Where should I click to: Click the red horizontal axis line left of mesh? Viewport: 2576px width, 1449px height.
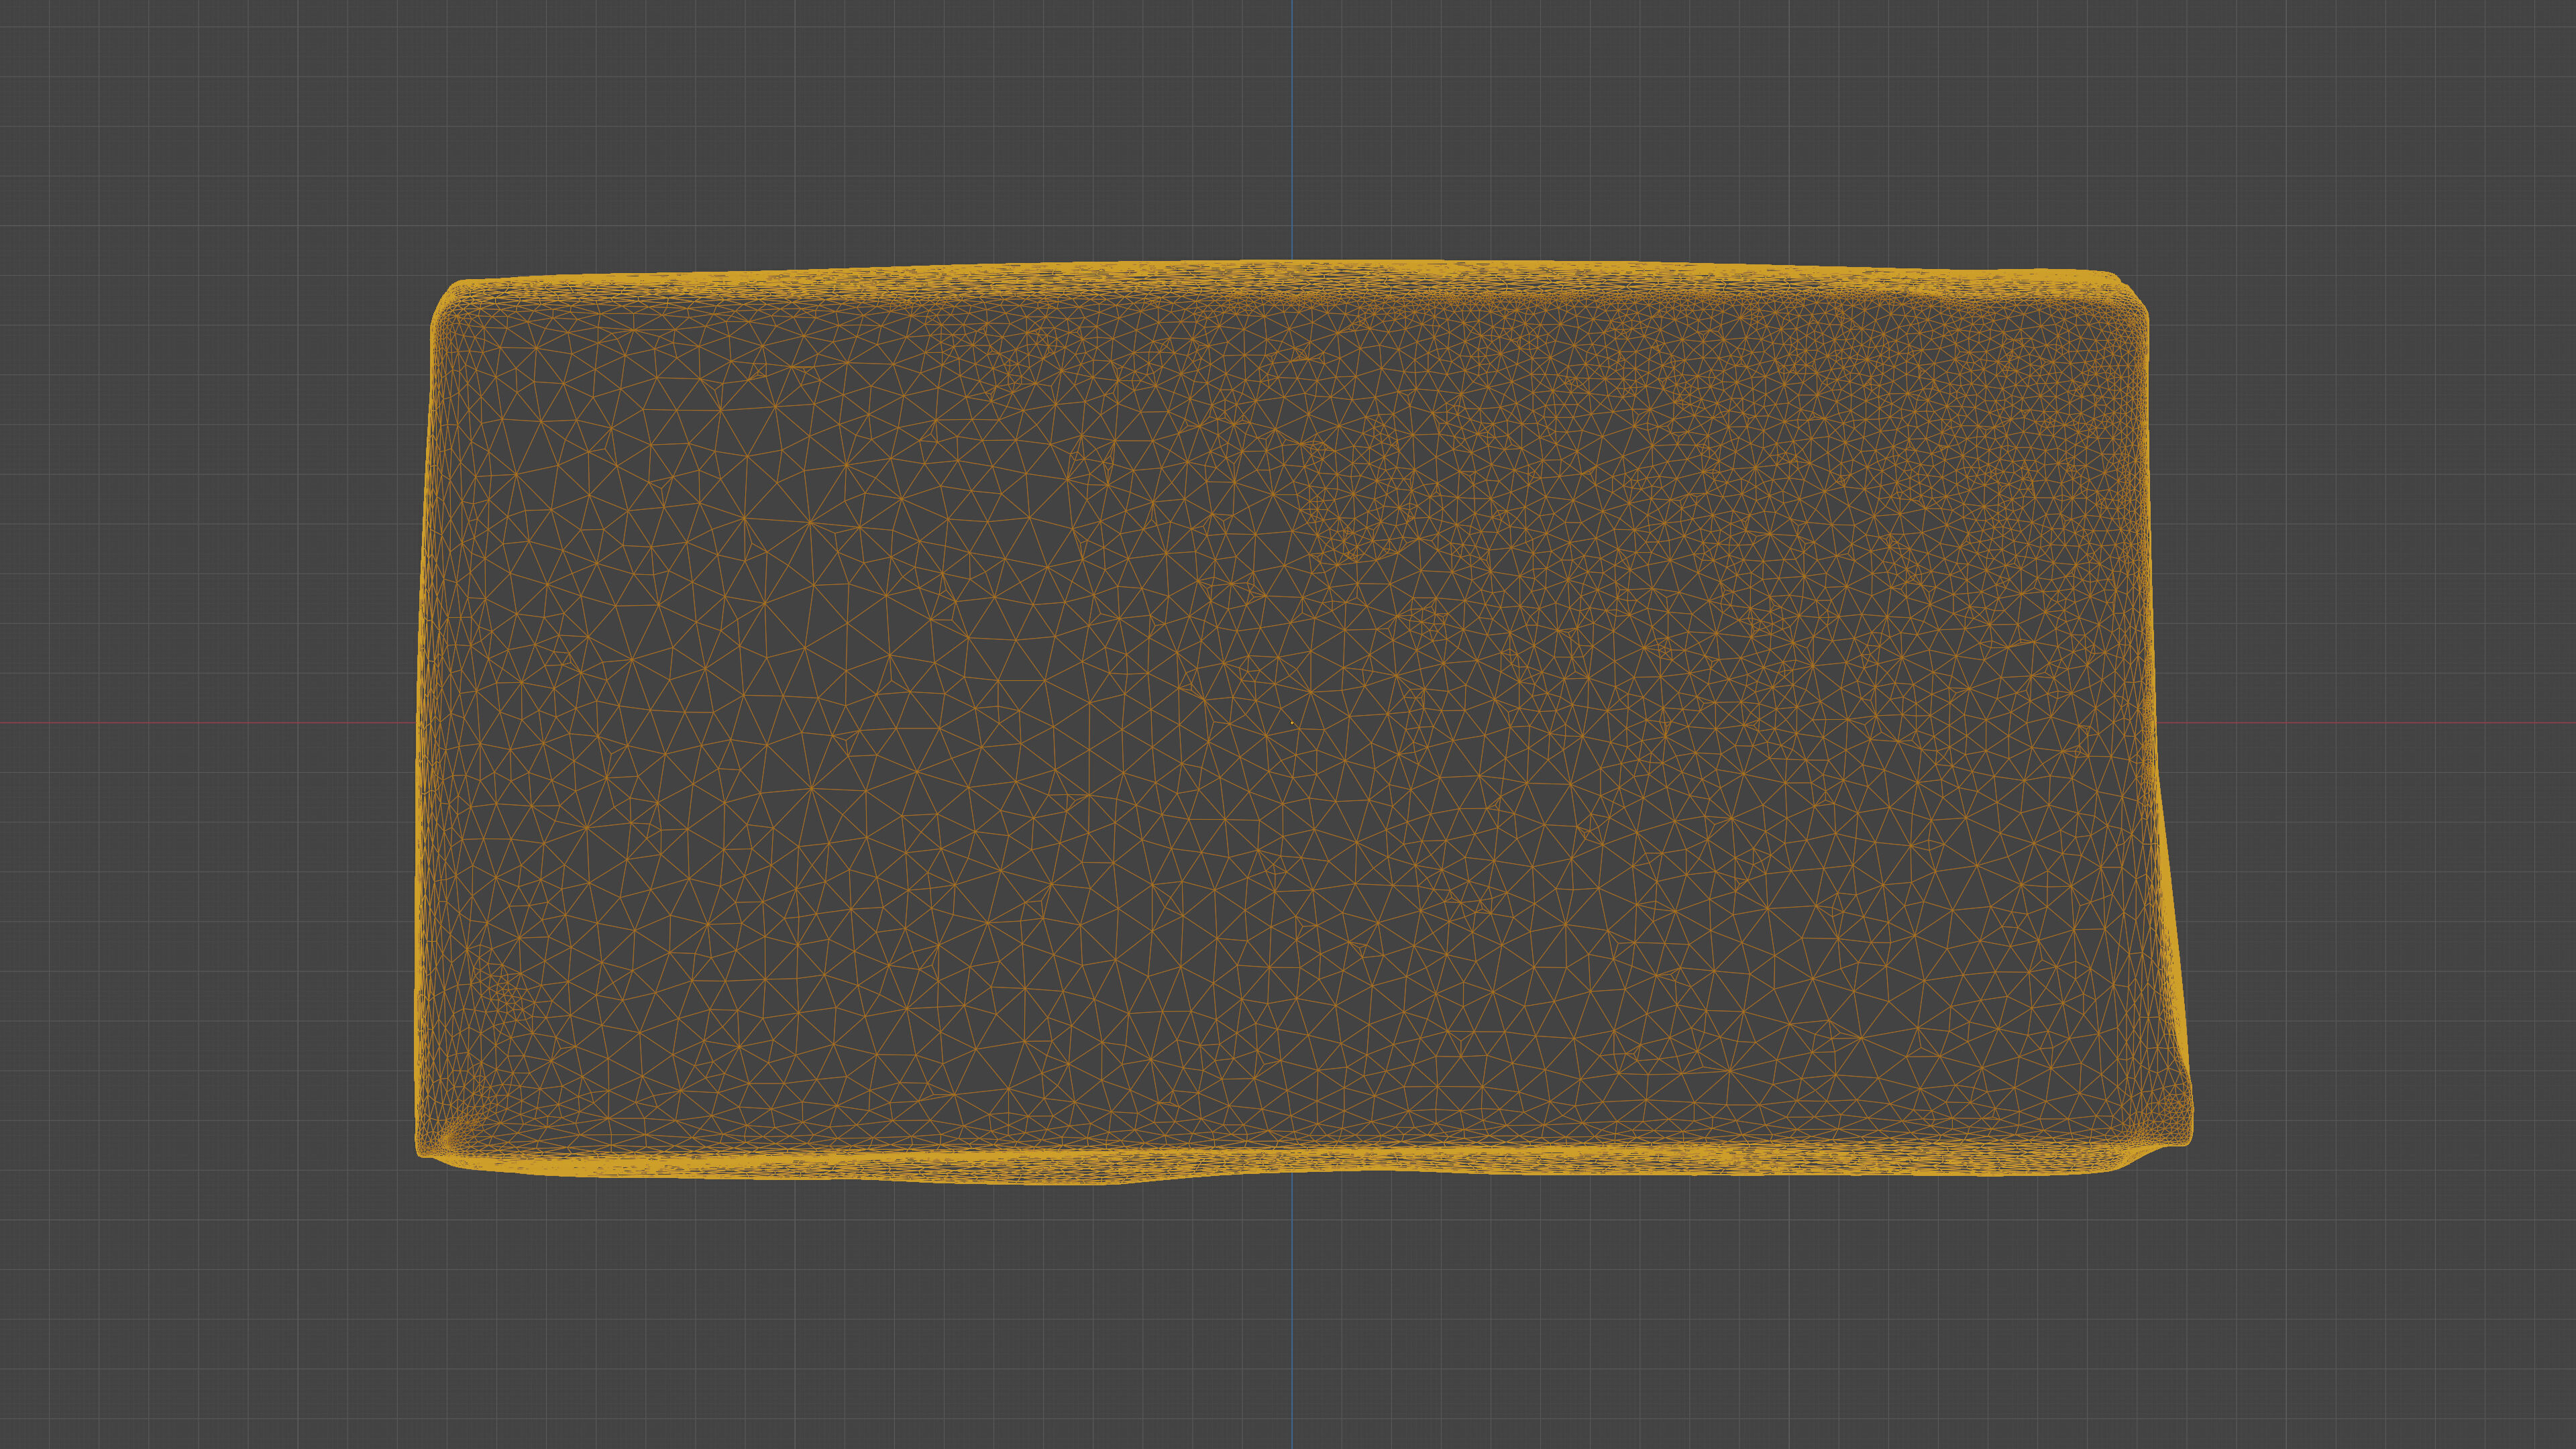(x=200, y=722)
